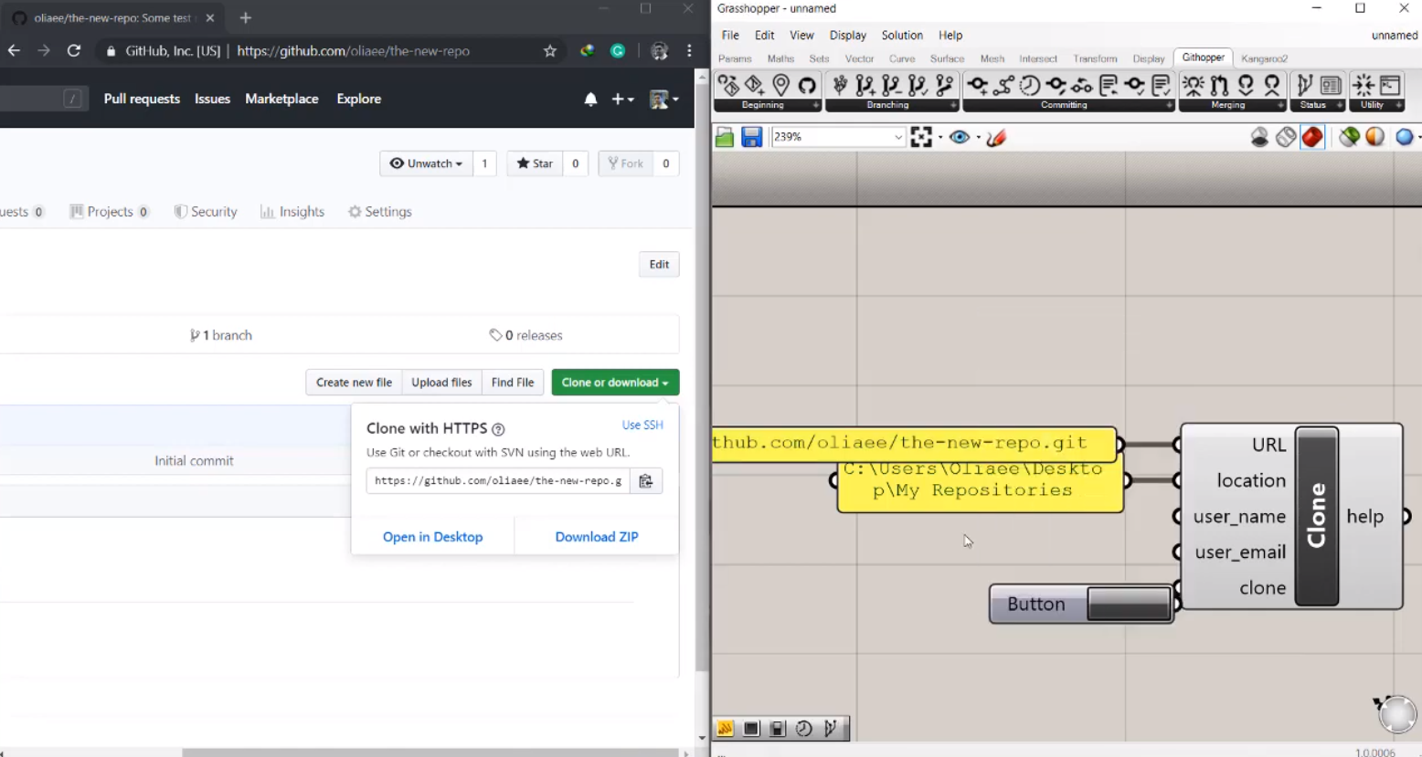Toggle the green selected-only preview icon

pyautogui.click(x=1349, y=137)
